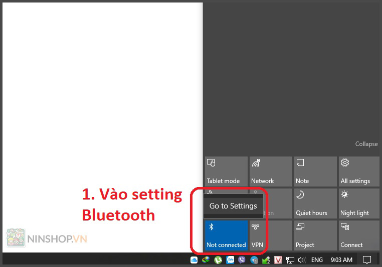The height and width of the screenshot is (267, 382).
Task: Click the red V UniKey tray icon
Action: pos(278,260)
